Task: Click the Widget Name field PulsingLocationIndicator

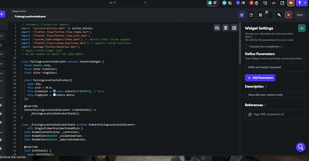Action: tap(41, 17)
